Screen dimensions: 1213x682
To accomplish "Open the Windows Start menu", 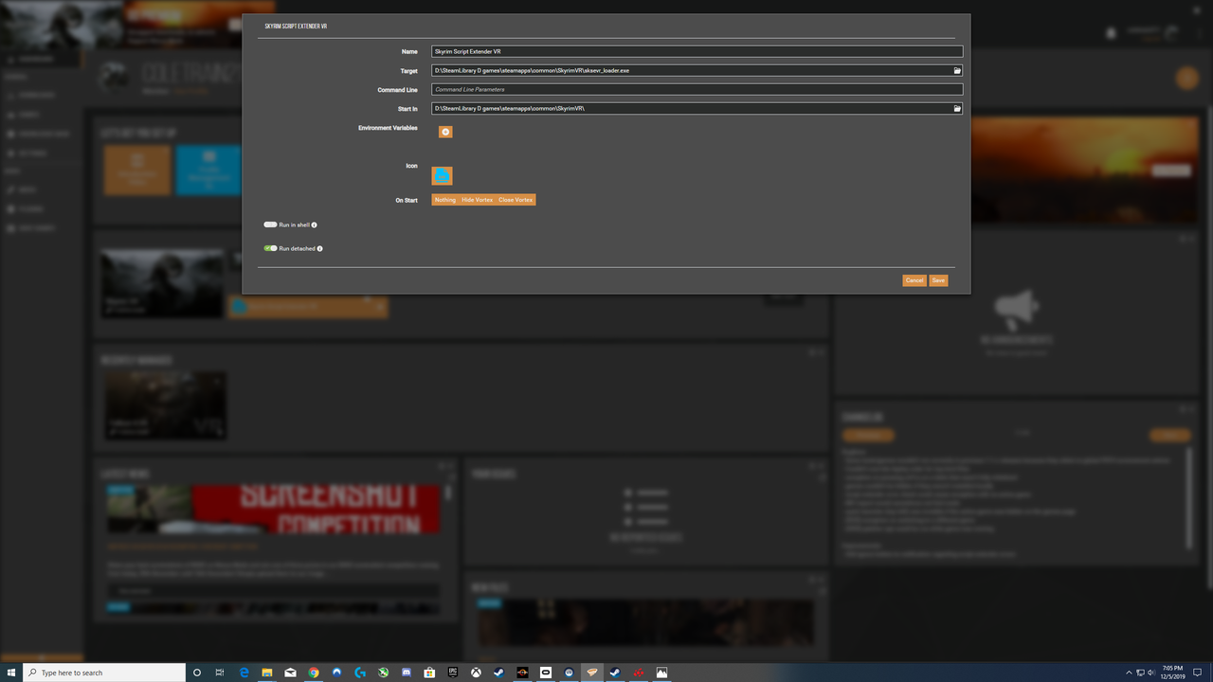I will click(11, 673).
